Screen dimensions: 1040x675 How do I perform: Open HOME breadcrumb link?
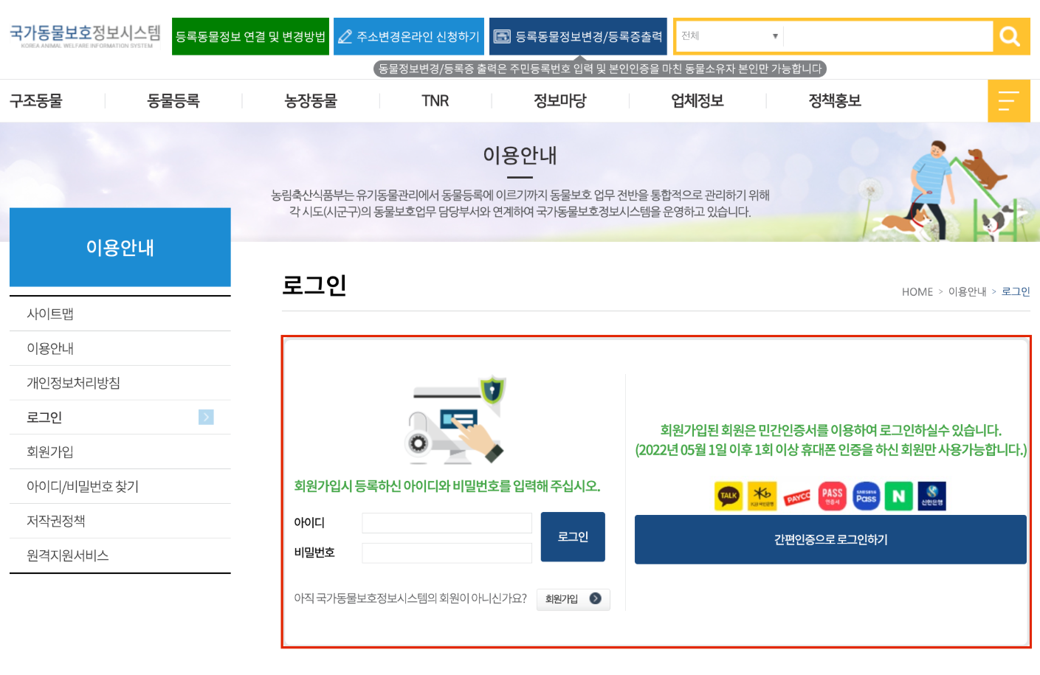[x=917, y=291]
